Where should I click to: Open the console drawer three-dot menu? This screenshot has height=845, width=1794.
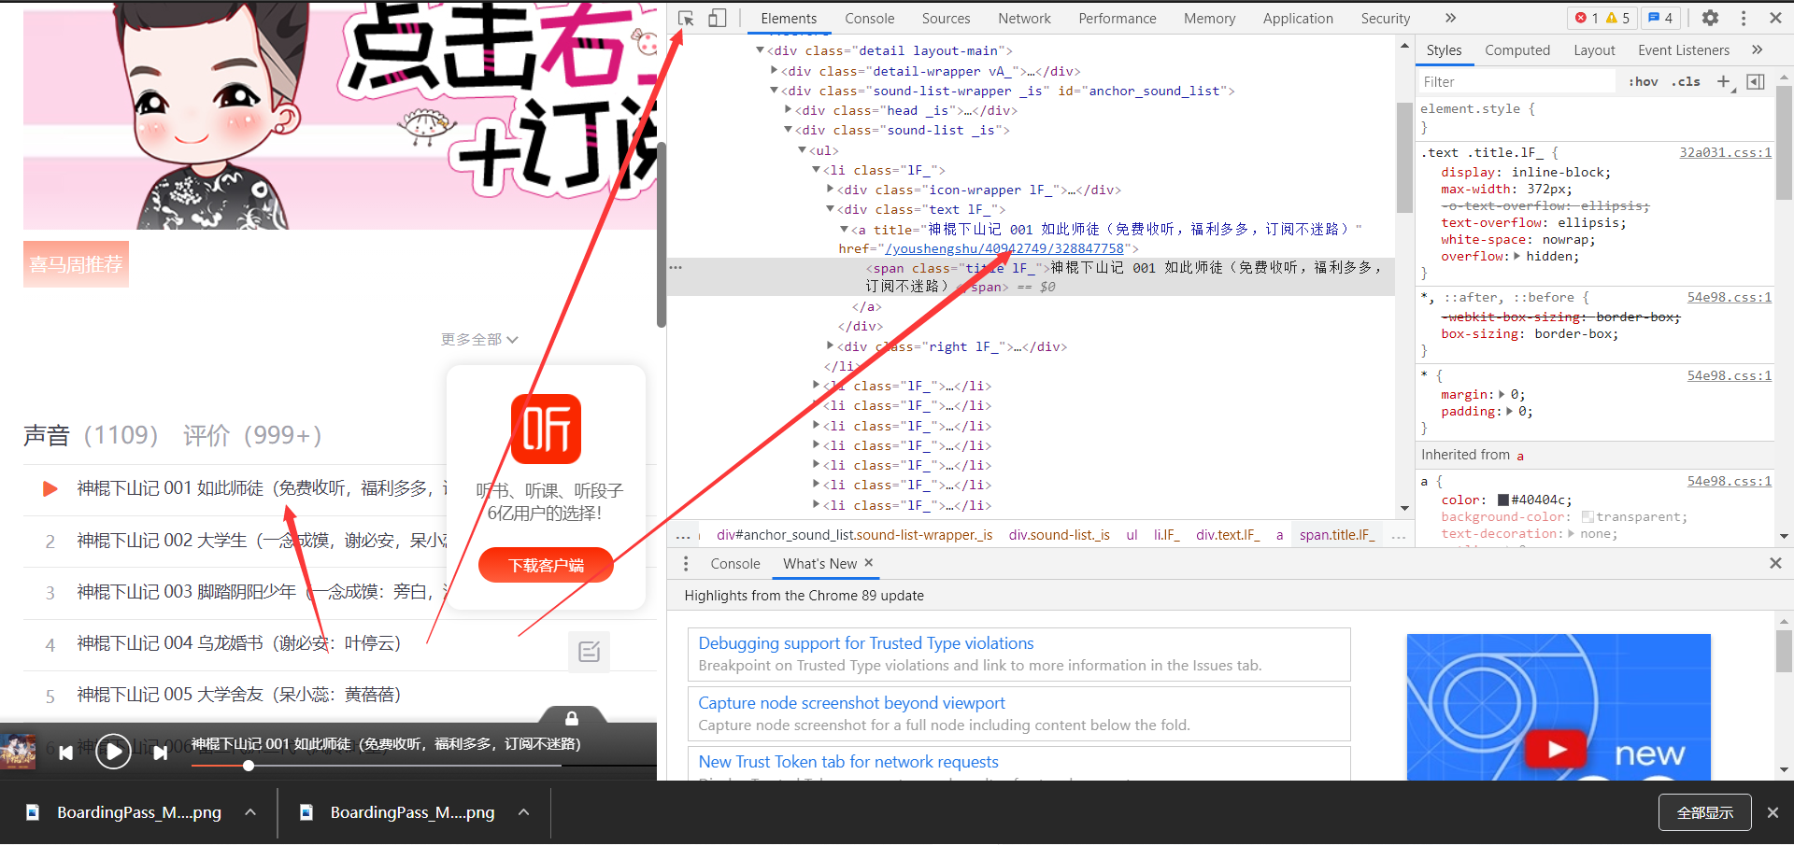(x=686, y=563)
